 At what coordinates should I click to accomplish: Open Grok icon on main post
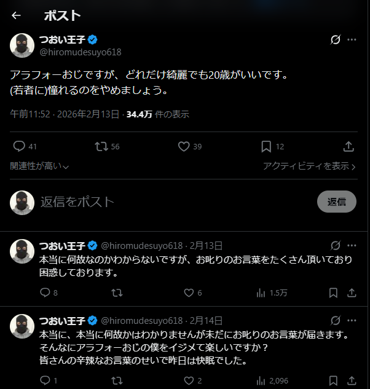coord(336,40)
